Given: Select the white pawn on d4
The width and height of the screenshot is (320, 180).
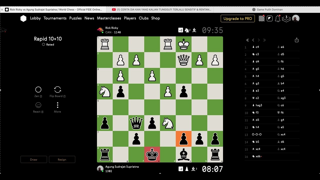Looking at the screenshot, I should pos(168,91).
